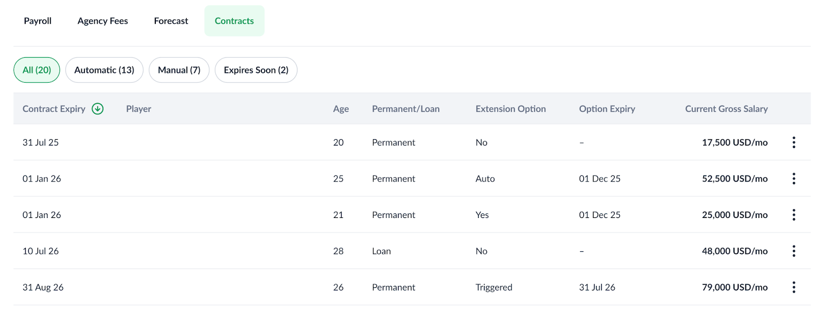Open the kebab menu for 17,500 USD/mo row
The height and width of the screenshot is (309, 823).
tap(794, 142)
